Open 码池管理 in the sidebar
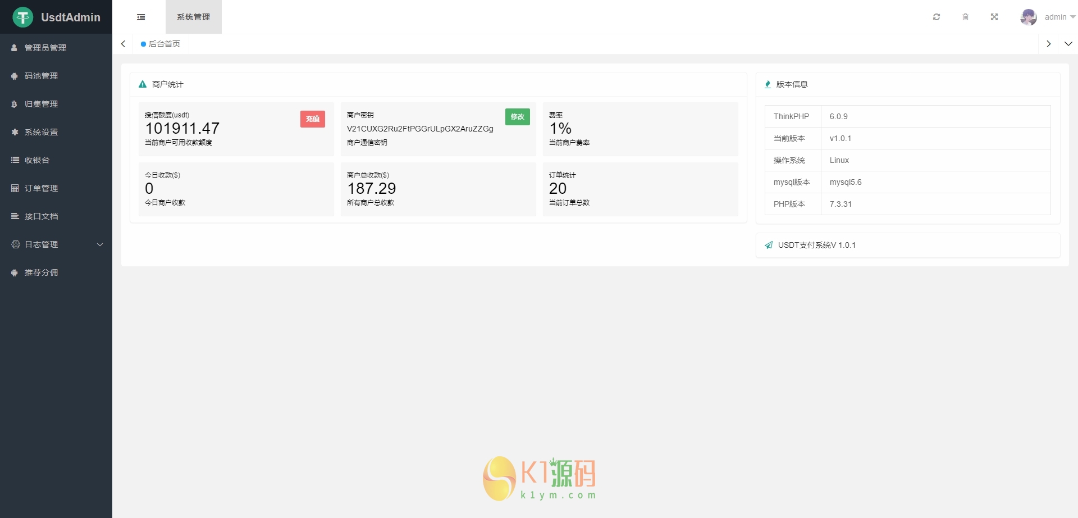Screen dimensions: 1078x518 (56, 76)
